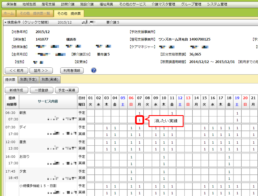Switch to その他 提供票一覧 tab
Viewport: 258px width, 196px height.
point(35,13)
